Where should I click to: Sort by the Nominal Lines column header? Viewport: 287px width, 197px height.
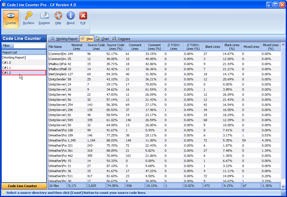[x=77, y=47]
